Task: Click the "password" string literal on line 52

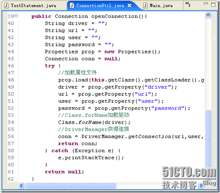Action: click(x=168, y=108)
